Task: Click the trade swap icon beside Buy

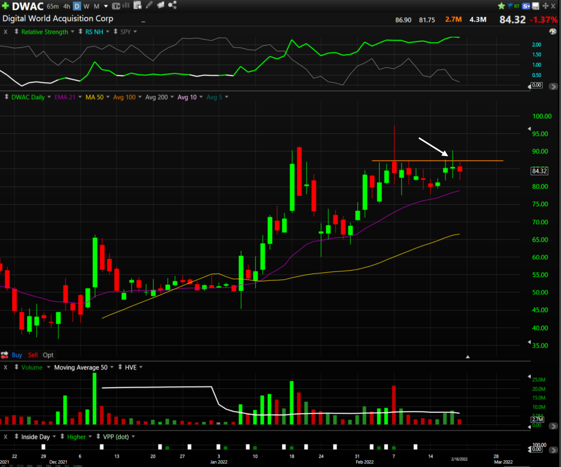Action: [x=5, y=355]
